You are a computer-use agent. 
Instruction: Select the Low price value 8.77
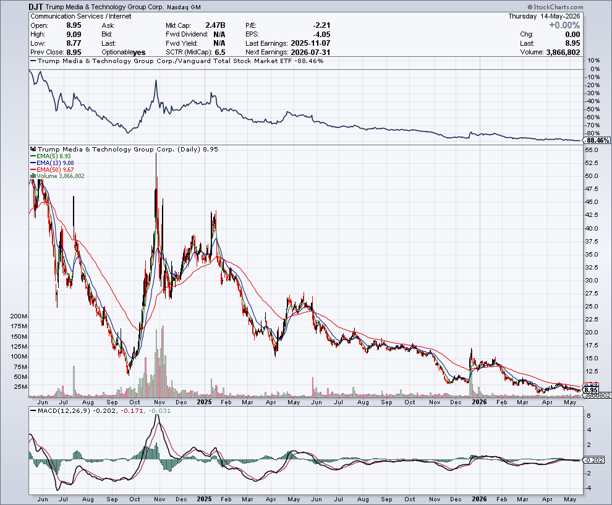click(74, 43)
